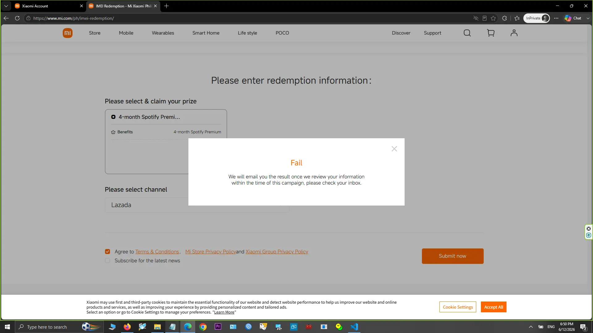Image resolution: width=593 pixels, height=333 pixels.
Task: Open the tab actions menu chevron
Action: 6,6
